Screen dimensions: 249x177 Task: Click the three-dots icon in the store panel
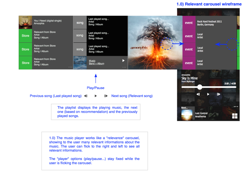click(70, 67)
